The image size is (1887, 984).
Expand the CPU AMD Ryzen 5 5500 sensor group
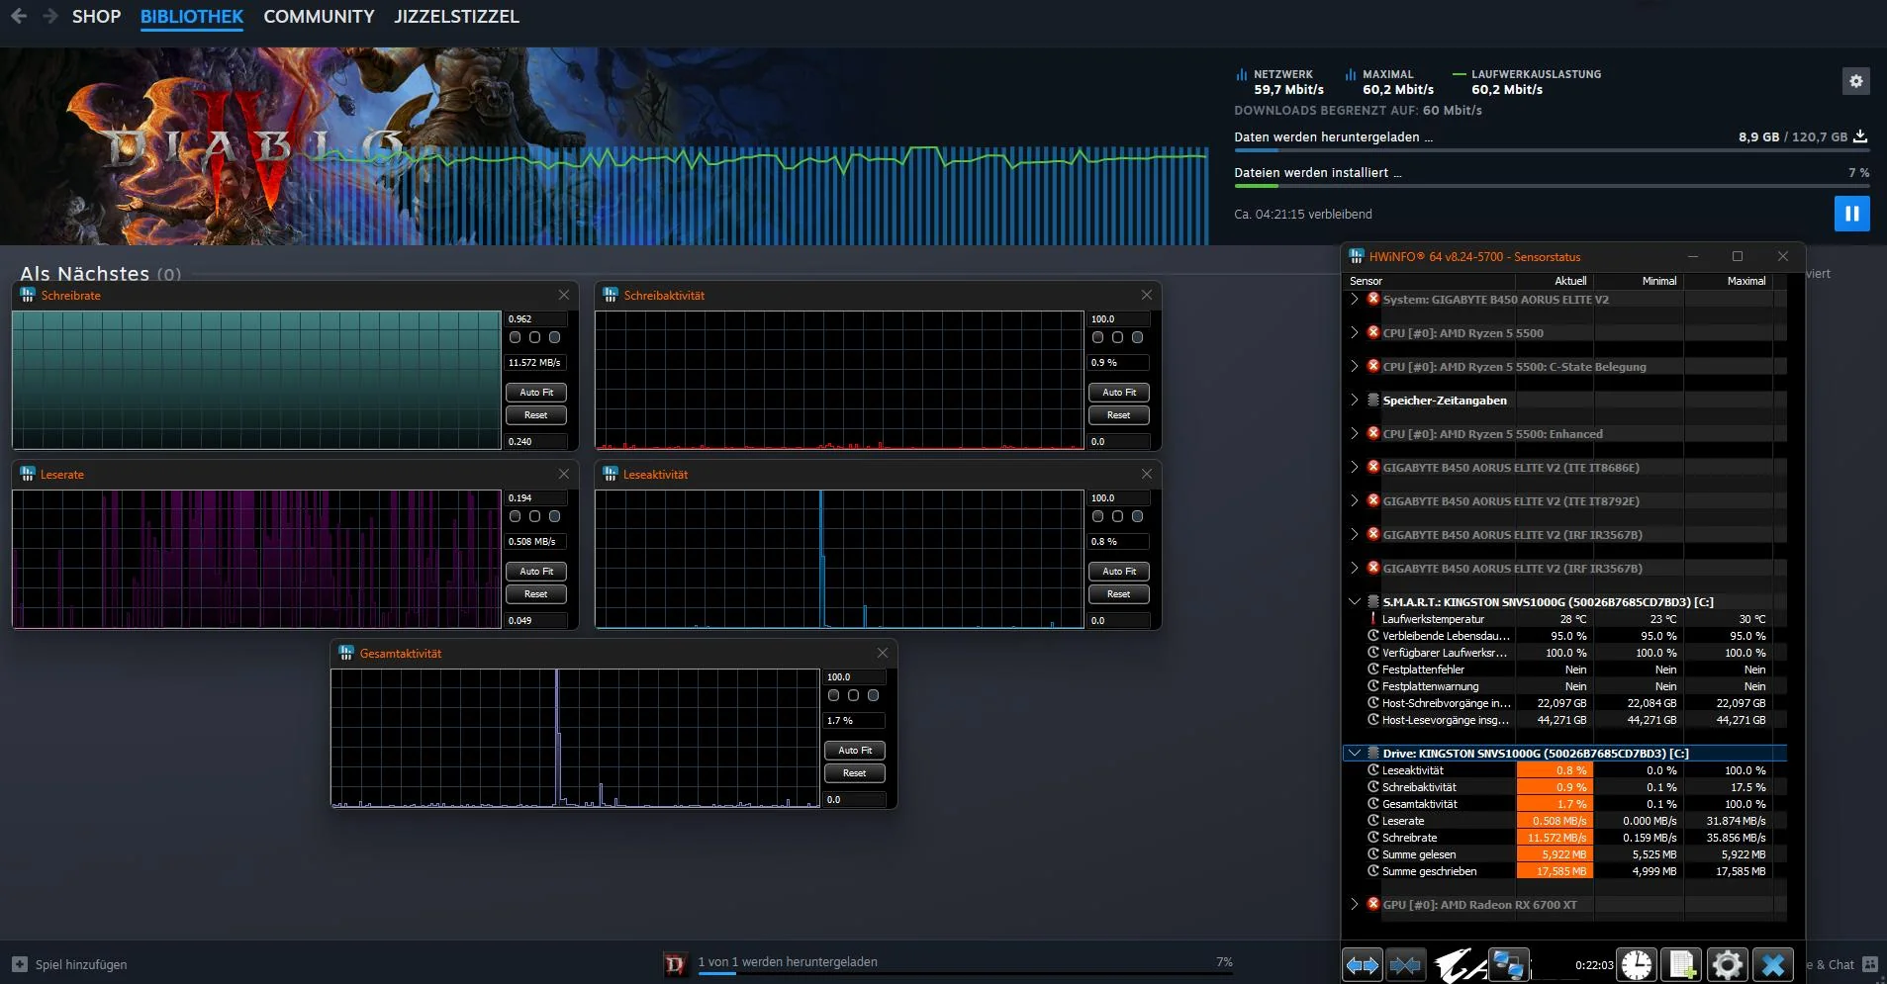(1354, 333)
